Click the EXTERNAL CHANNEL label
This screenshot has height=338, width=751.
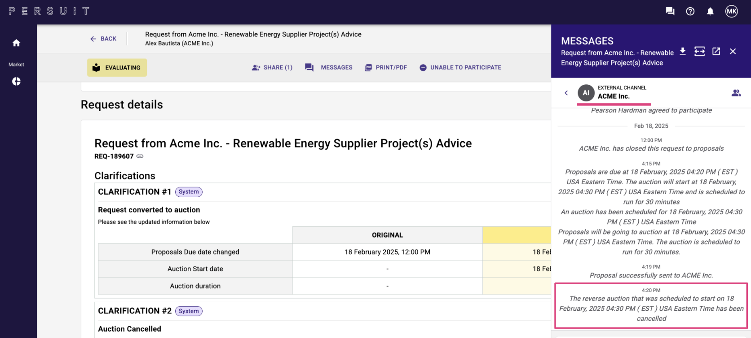click(x=622, y=88)
